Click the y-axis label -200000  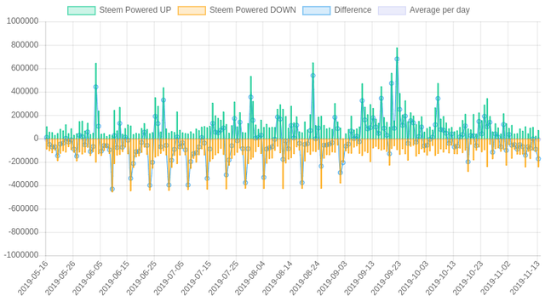pos(23,162)
